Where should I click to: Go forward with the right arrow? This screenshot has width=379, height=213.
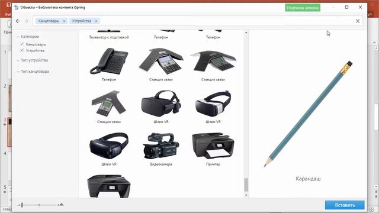[26, 21]
